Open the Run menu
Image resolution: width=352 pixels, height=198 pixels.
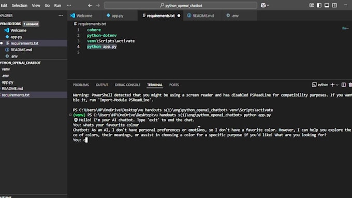coord(57,5)
